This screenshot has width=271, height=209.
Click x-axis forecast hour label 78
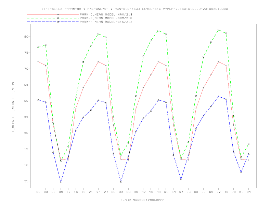[x=233, y=192]
